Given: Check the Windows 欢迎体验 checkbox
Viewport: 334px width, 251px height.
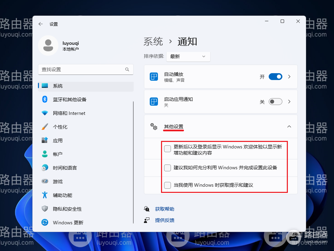Looking at the screenshot, I should pyautogui.click(x=168, y=149).
